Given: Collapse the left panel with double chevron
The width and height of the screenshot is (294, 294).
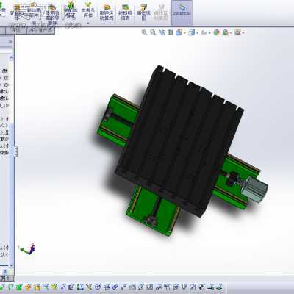Looking at the screenshot, I should coord(10,42).
